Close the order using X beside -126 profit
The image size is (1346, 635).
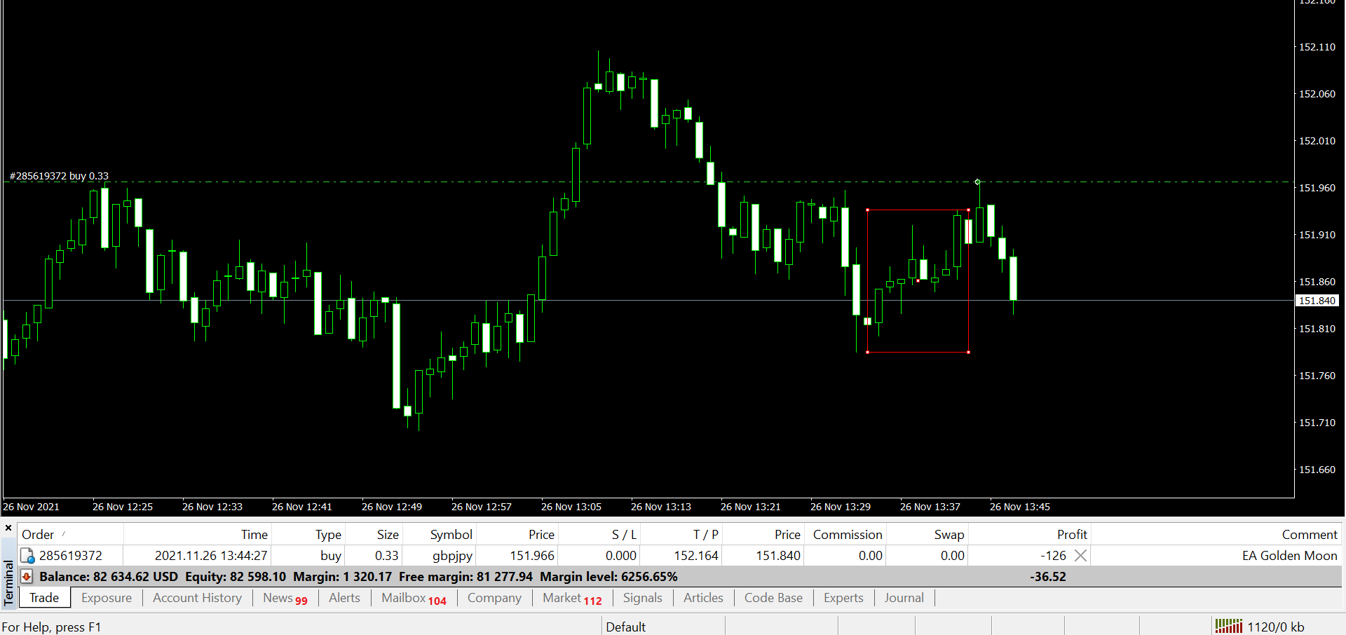(1080, 556)
